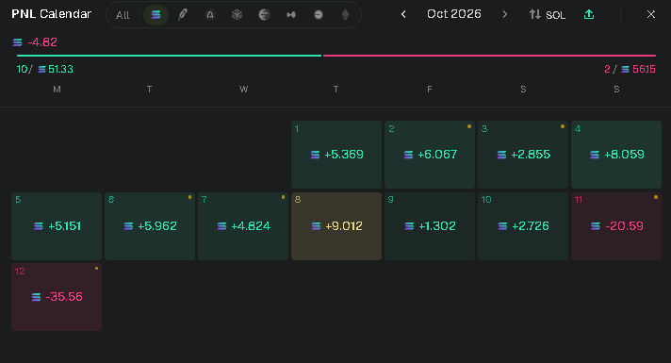This screenshot has height=363, width=671.
Task: Click the green win portion of the bar
Action: tap(169, 56)
